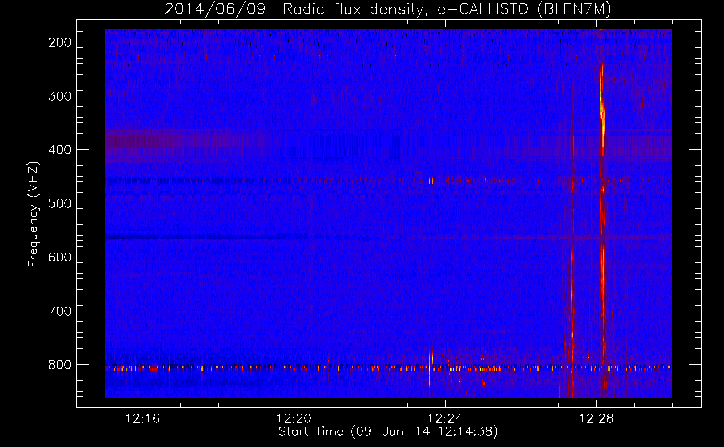Click the 500 frequency tick label
Image resolution: width=724 pixels, height=447 pixels.
coord(60,203)
